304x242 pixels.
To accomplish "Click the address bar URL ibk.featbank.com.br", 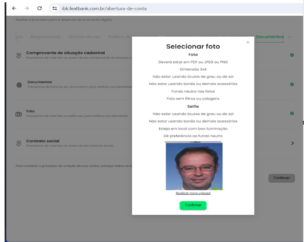I will [104, 8].
